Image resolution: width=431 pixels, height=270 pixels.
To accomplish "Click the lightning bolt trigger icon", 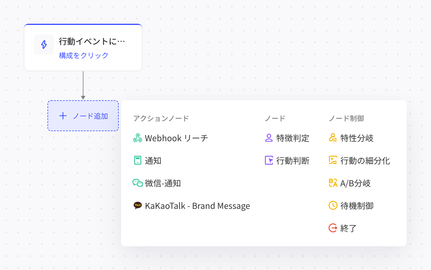I will 44,45.
